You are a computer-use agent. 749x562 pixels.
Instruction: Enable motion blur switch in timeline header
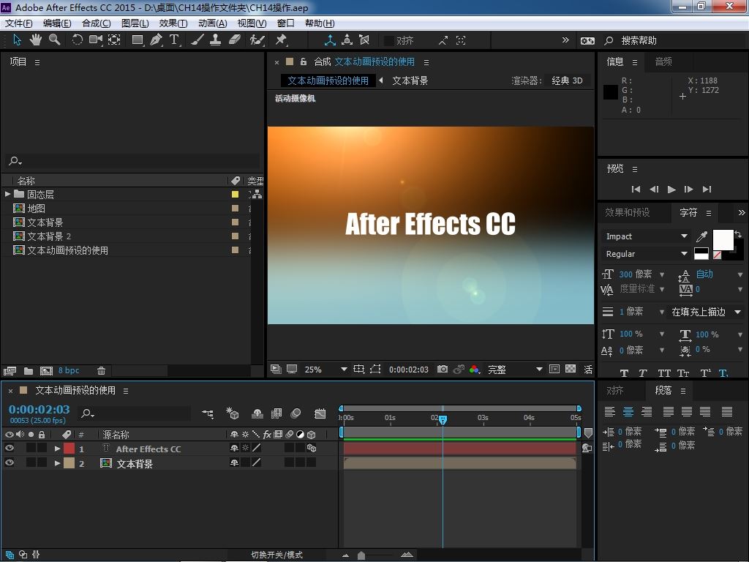pos(296,414)
